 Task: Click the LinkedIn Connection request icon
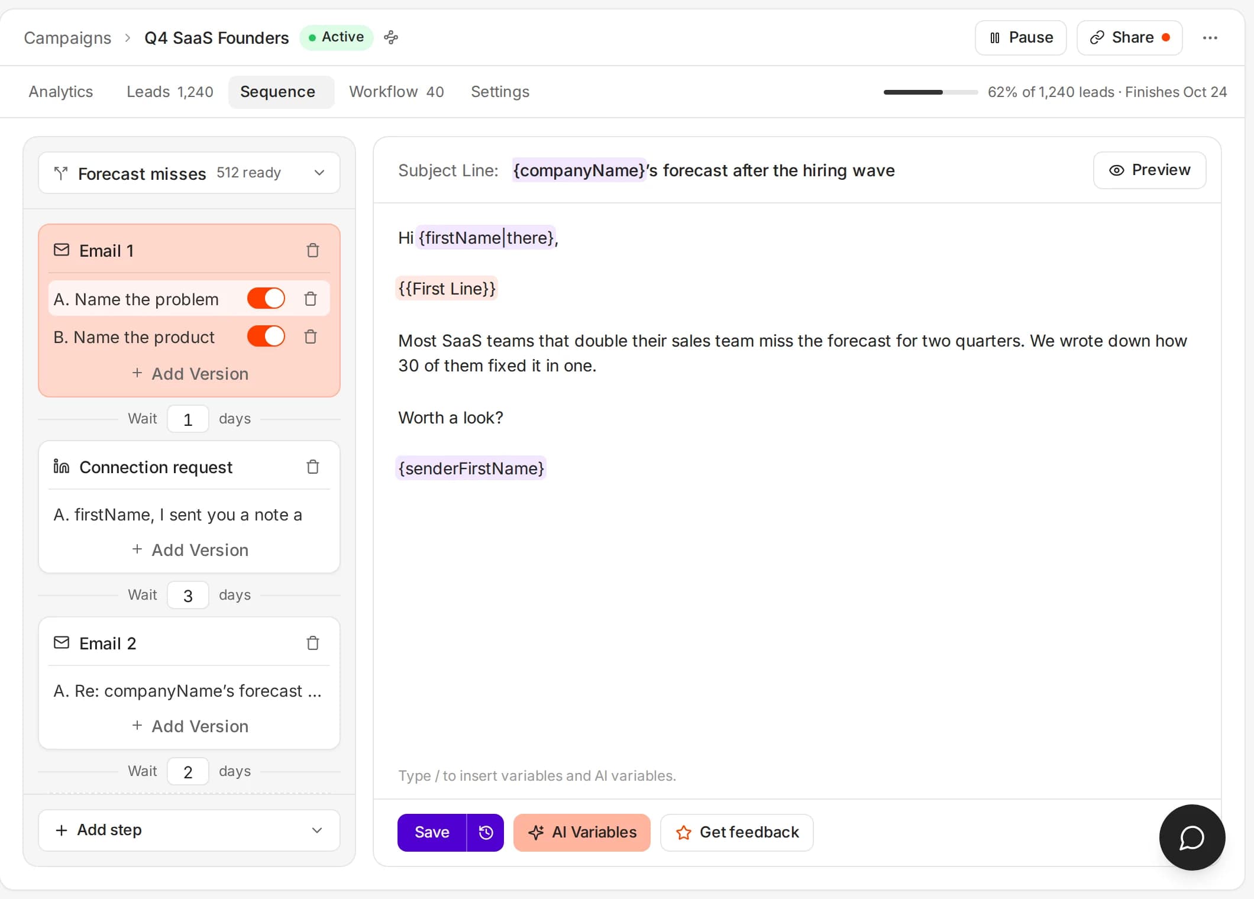click(x=62, y=466)
